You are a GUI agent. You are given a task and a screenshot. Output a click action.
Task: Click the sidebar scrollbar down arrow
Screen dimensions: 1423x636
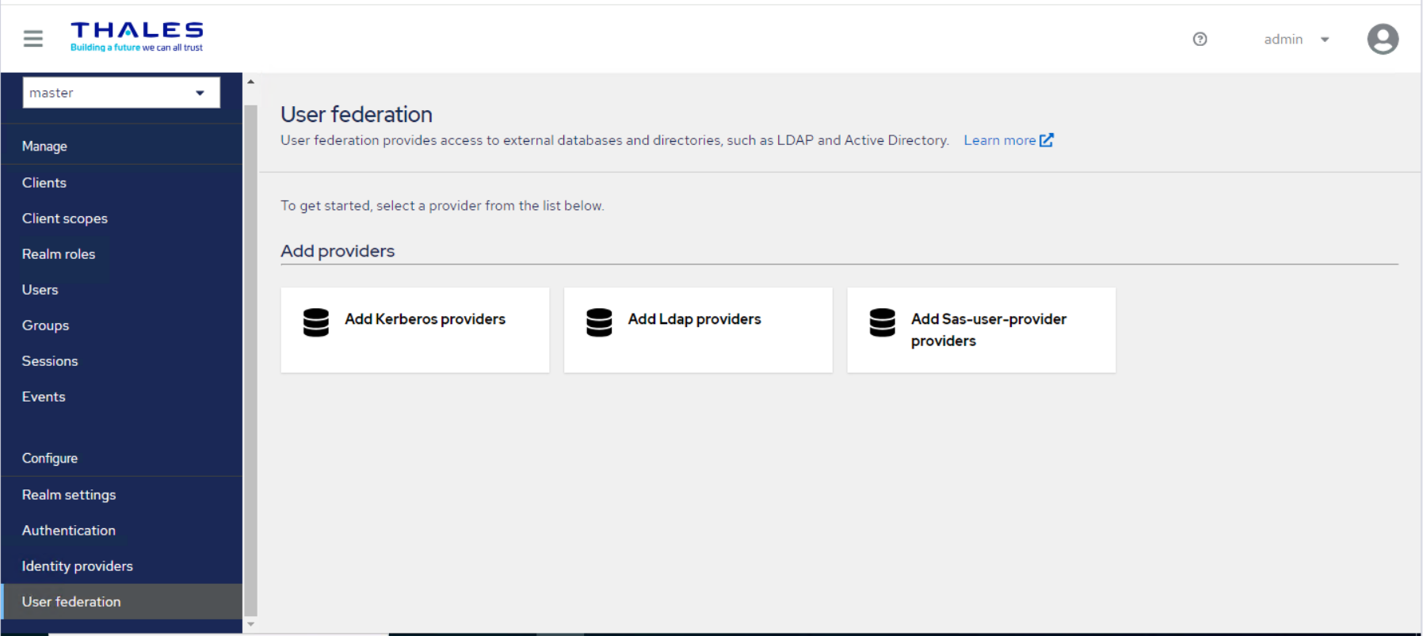pyautogui.click(x=250, y=624)
